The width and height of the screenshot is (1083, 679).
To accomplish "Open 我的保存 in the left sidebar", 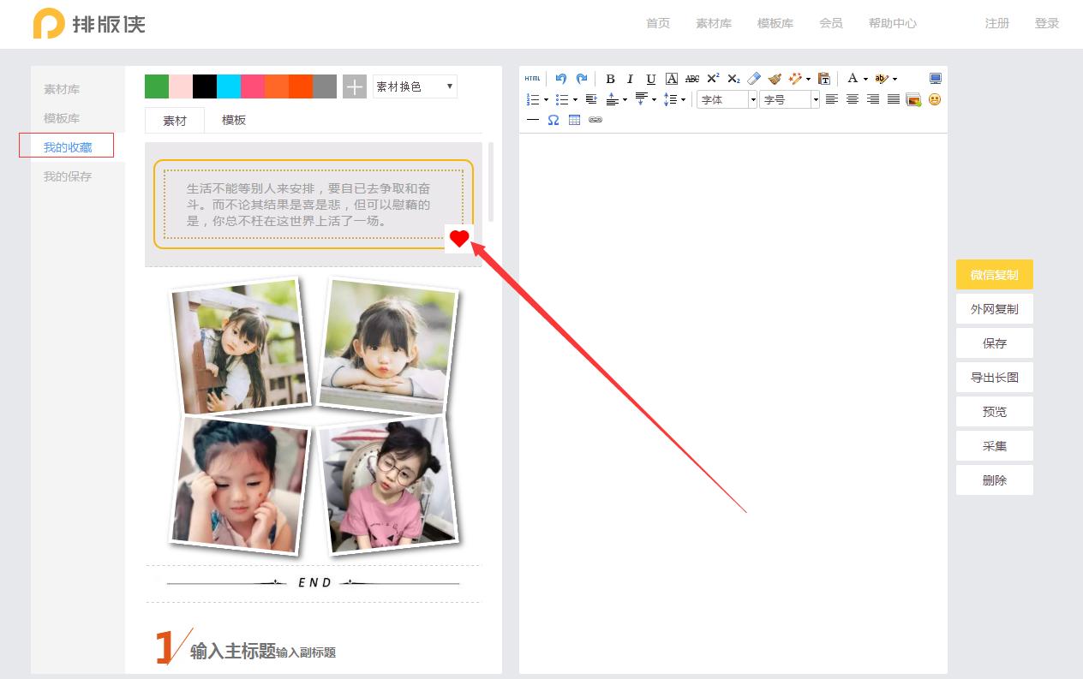I will tap(68, 176).
